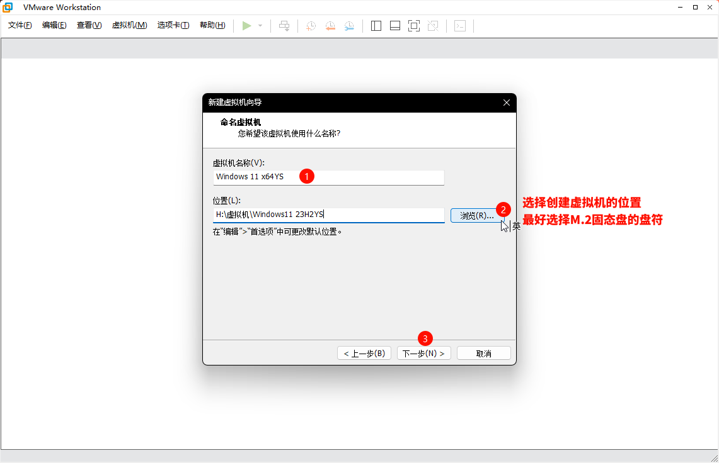The height and width of the screenshot is (463, 719).
Task: Click the Revert to Snapshot toolbar icon
Action: pyautogui.click(x=330, y=26)
